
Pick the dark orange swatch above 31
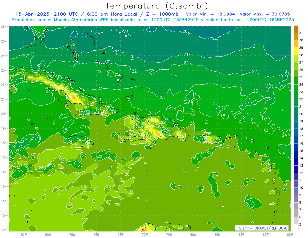pos(296,29)
